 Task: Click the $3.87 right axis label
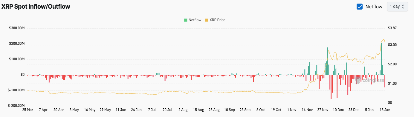tap(392, 28)
